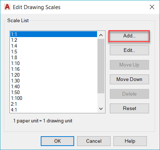Open the Edit scale dialog
Screen dimensions: 160x150
[x=129, y=50]
